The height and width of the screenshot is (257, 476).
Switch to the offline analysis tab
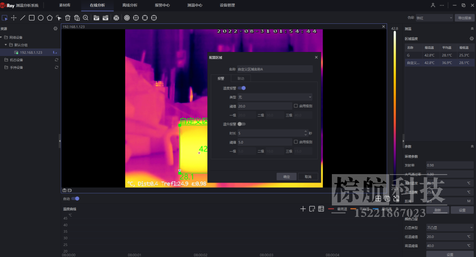130,5
